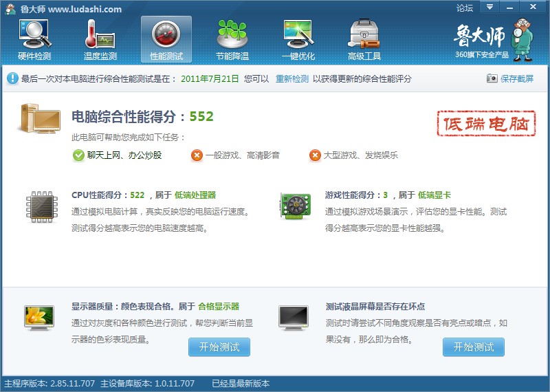Start the display quality test 开始测试
The width and height of the screenshot is (550, 392).
coord(219,347)
